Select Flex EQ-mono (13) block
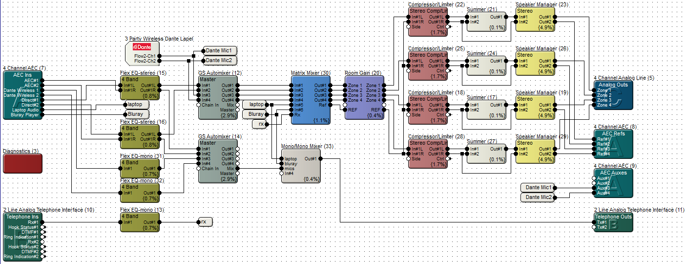Screen dimensions: 686x264 click(140, 222)
